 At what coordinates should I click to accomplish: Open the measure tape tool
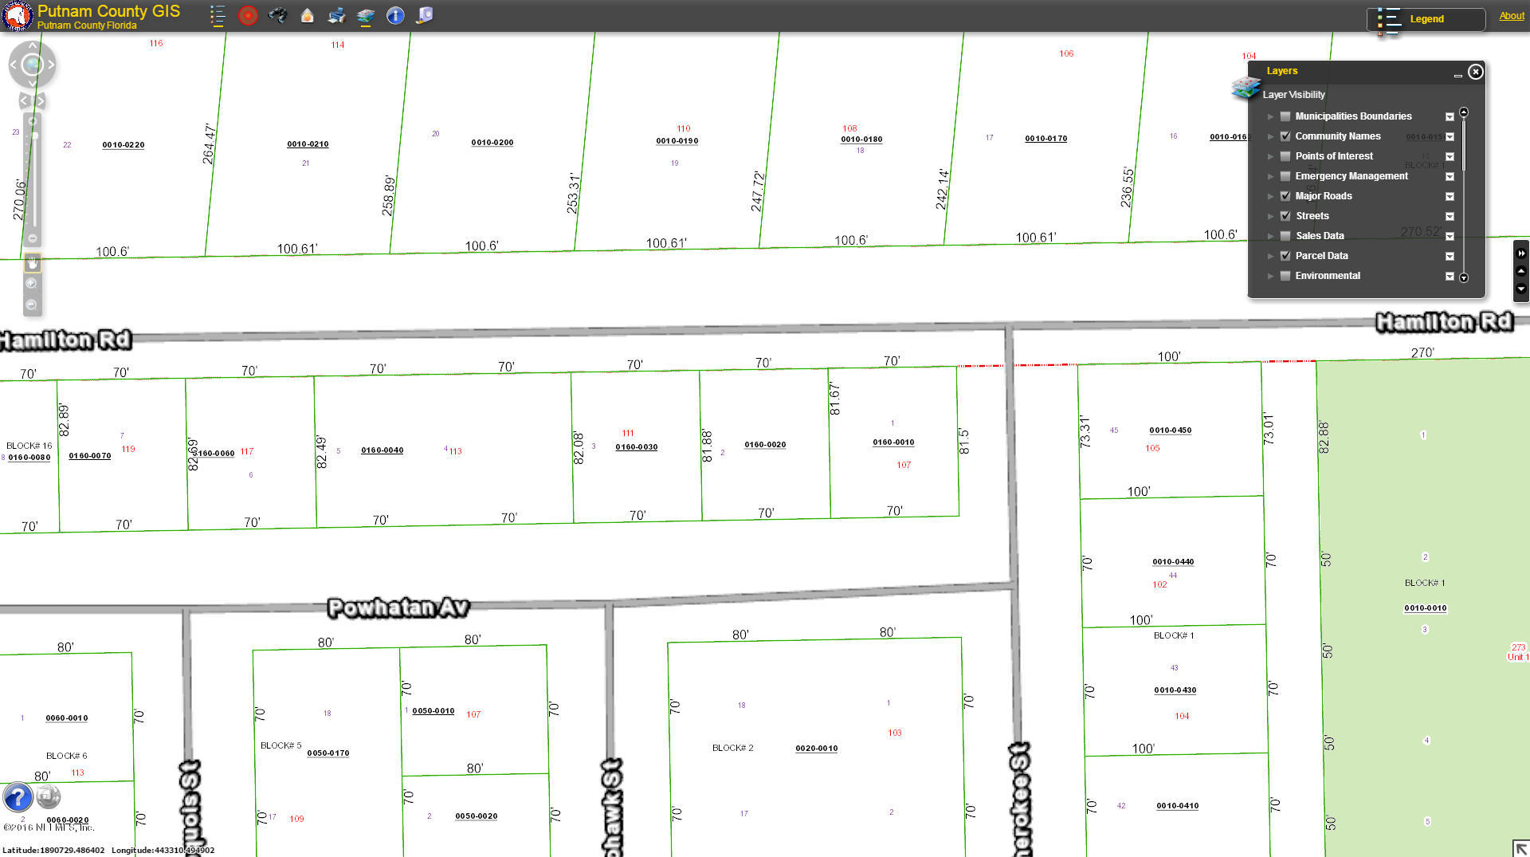pos(425,15)
